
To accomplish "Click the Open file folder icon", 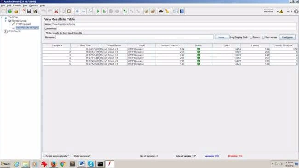I will tap(17, 11).
